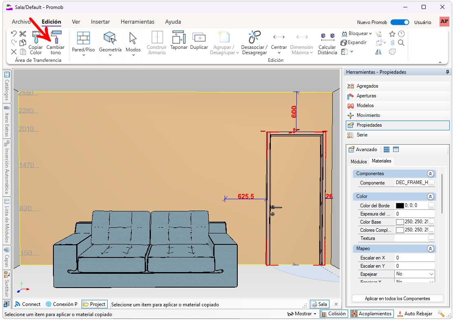Toggle the Colisión status bar button
453x321 pixels.
point(333,314)
